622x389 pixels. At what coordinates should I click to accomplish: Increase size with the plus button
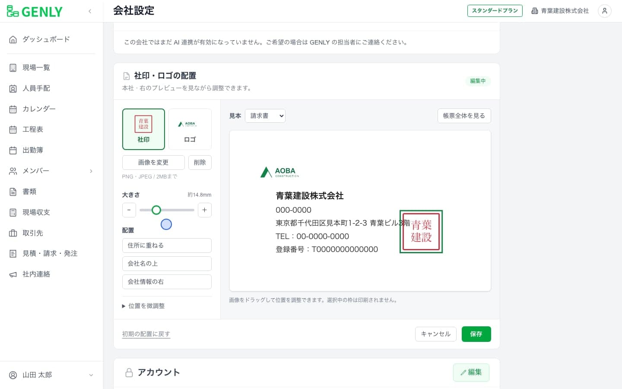[205, 210]
